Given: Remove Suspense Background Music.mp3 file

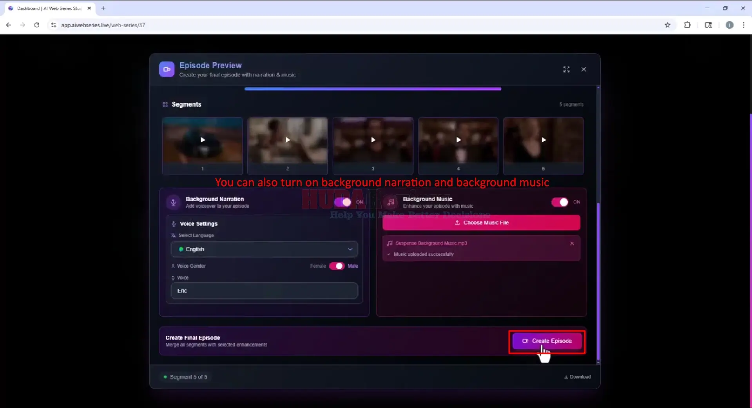Looking at the screenshot, I should [572, 243].
